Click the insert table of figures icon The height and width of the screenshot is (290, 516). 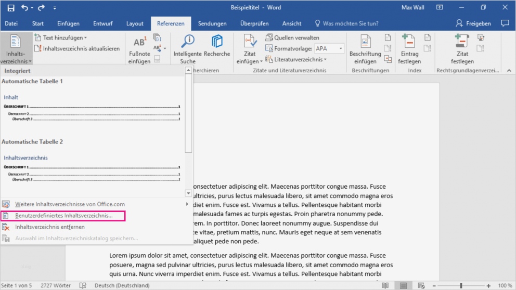pyautogui.click(x=388, y=37)
